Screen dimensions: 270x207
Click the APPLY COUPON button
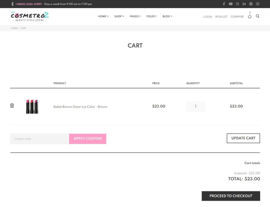pos(88,139)
